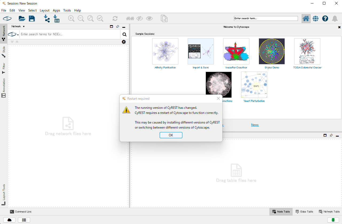Collapse all networks double-up arrows
Screen dimensions: 342x224
coord(17,42)
